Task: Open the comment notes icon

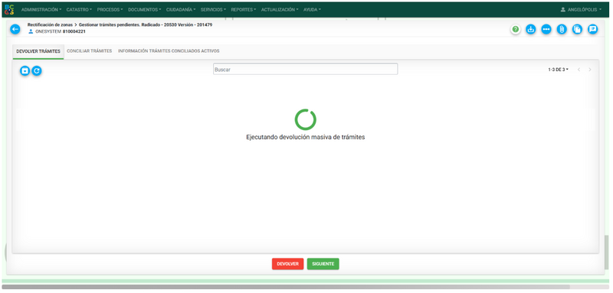Action: pyautogui.click(x=592, y=29)
